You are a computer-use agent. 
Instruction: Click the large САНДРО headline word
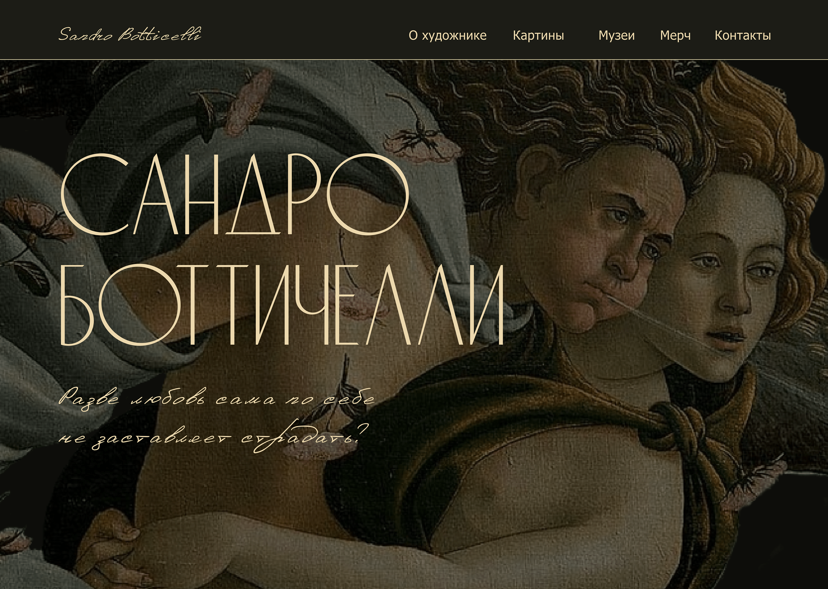coord(235,194)
